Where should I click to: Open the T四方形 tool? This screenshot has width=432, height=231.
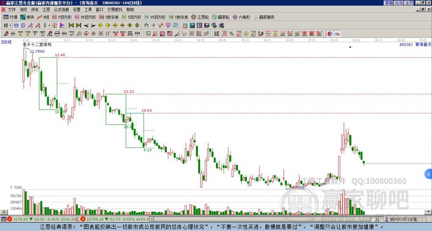[132, 17]
